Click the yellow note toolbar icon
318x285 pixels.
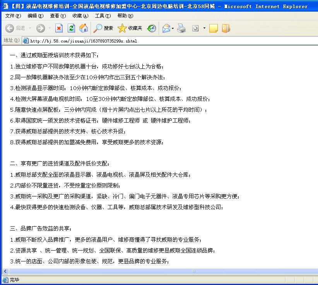[x=213, y=28]
